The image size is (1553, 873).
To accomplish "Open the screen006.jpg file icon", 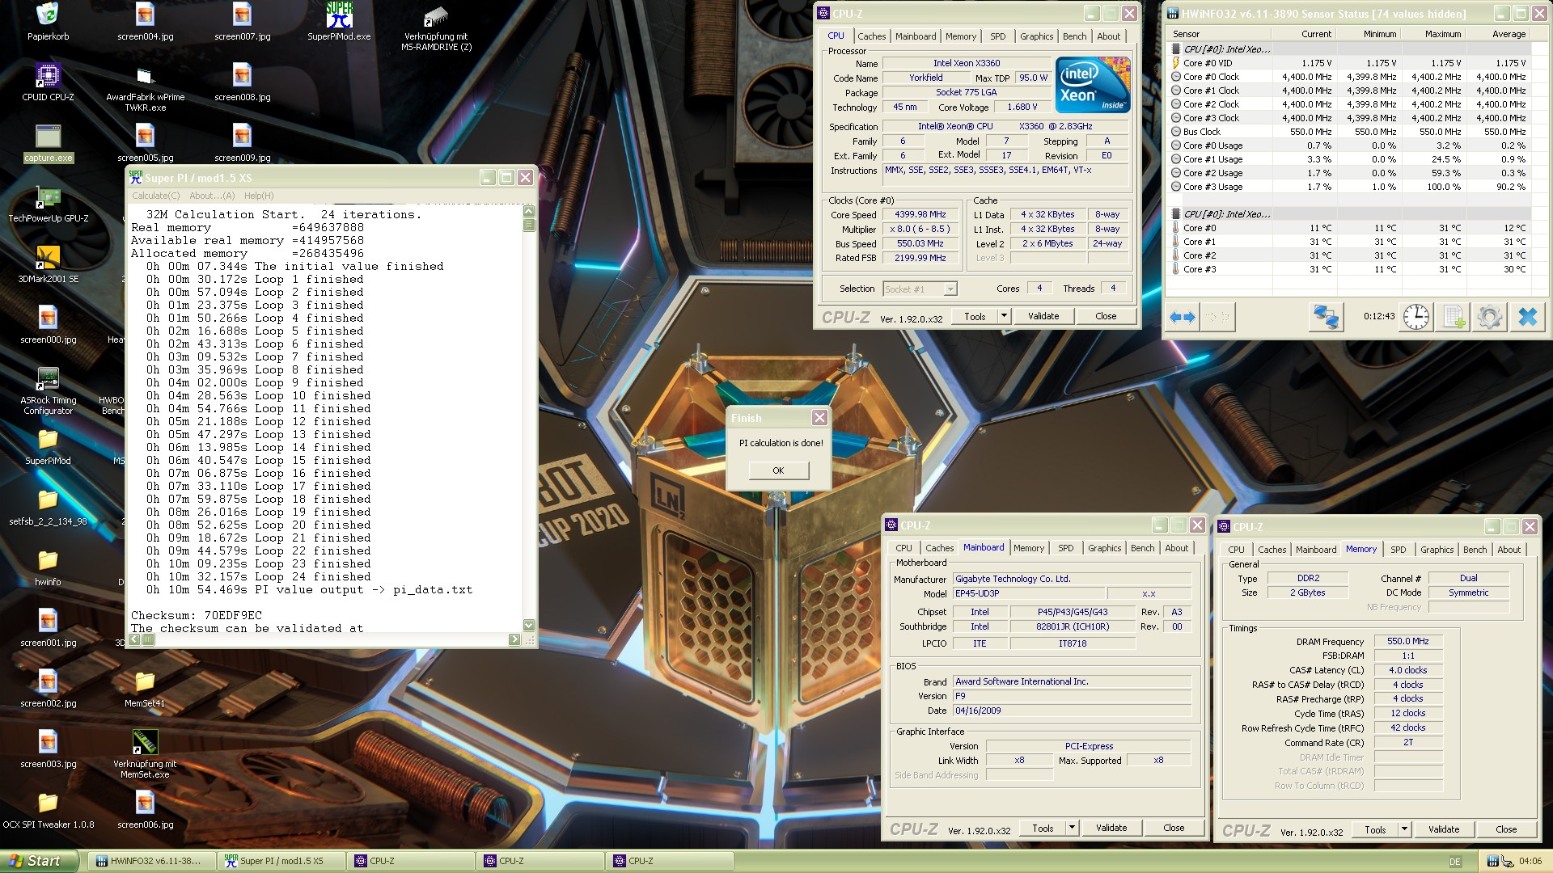I will point(145,803).
